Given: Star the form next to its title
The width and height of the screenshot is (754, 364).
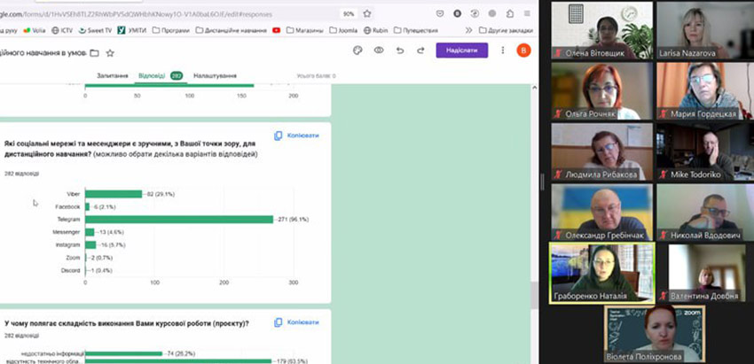Looking at the screenshot, I should [x=110, y=53].
